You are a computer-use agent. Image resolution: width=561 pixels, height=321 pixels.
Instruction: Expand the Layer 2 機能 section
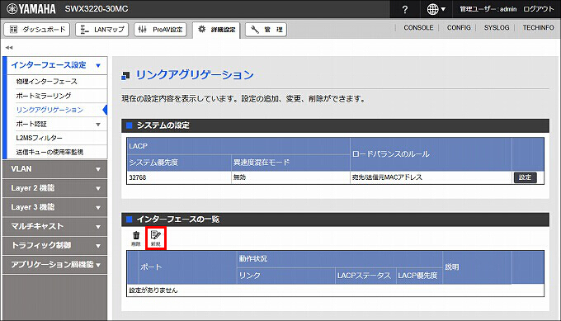tap(54, 188)
